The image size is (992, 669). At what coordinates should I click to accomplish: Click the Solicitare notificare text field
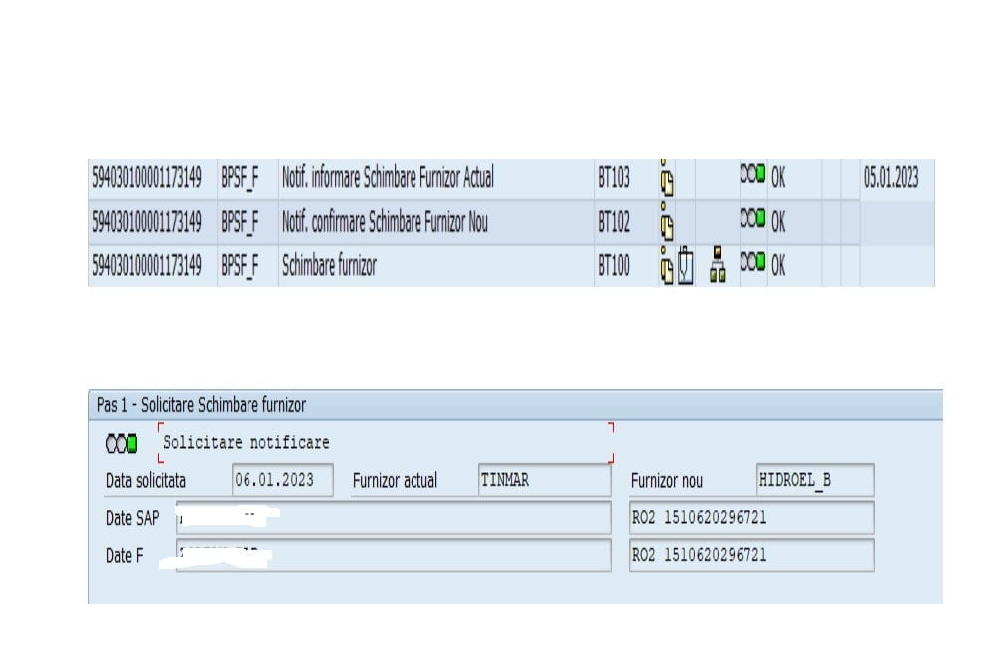[384, 443]
